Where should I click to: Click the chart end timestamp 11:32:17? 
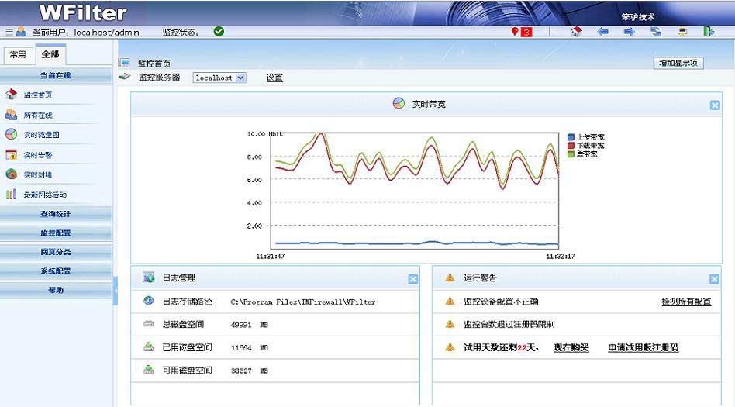(x=560, y=257)
